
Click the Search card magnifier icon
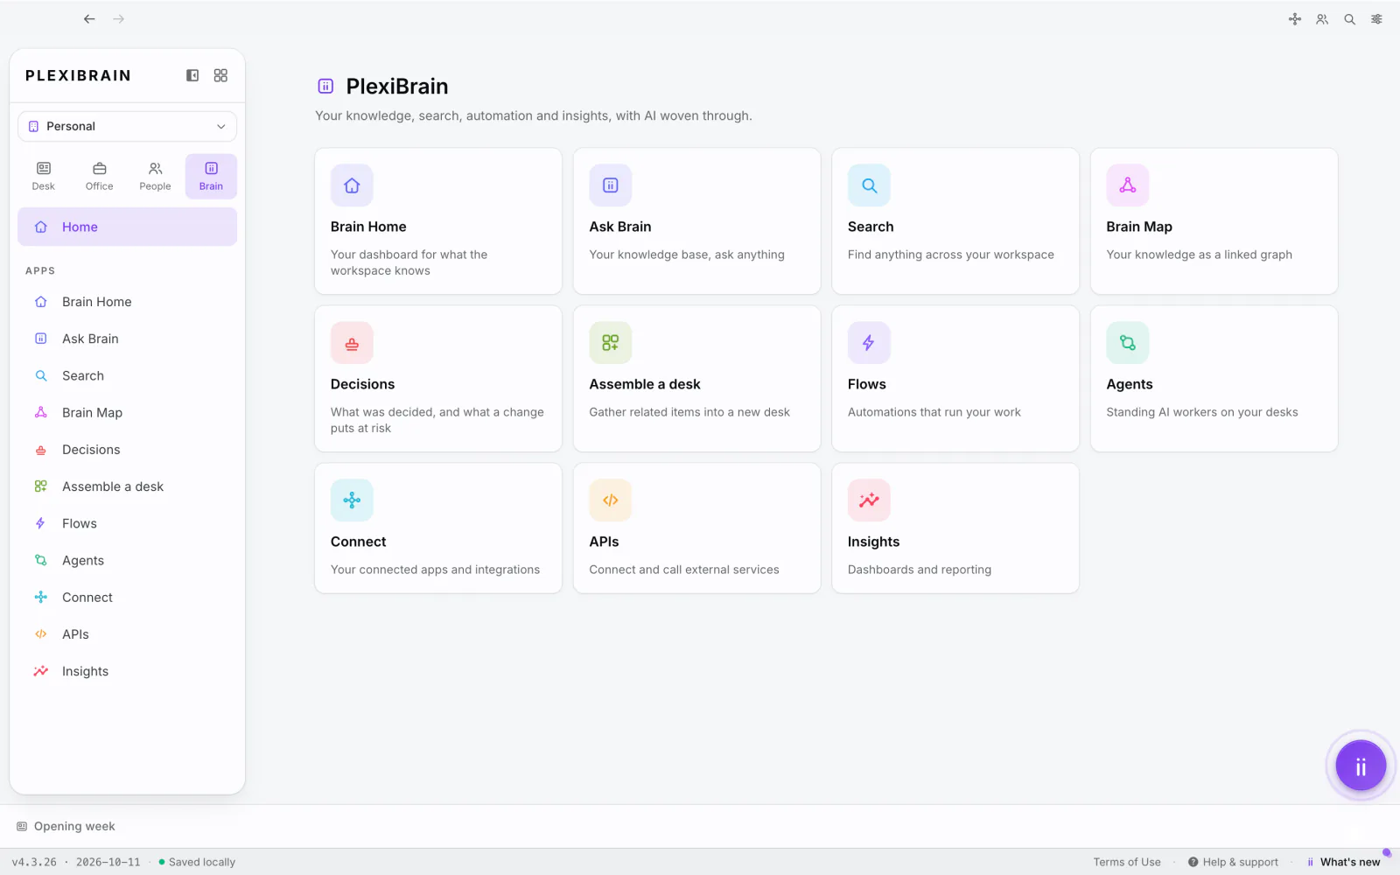(869, 185)
